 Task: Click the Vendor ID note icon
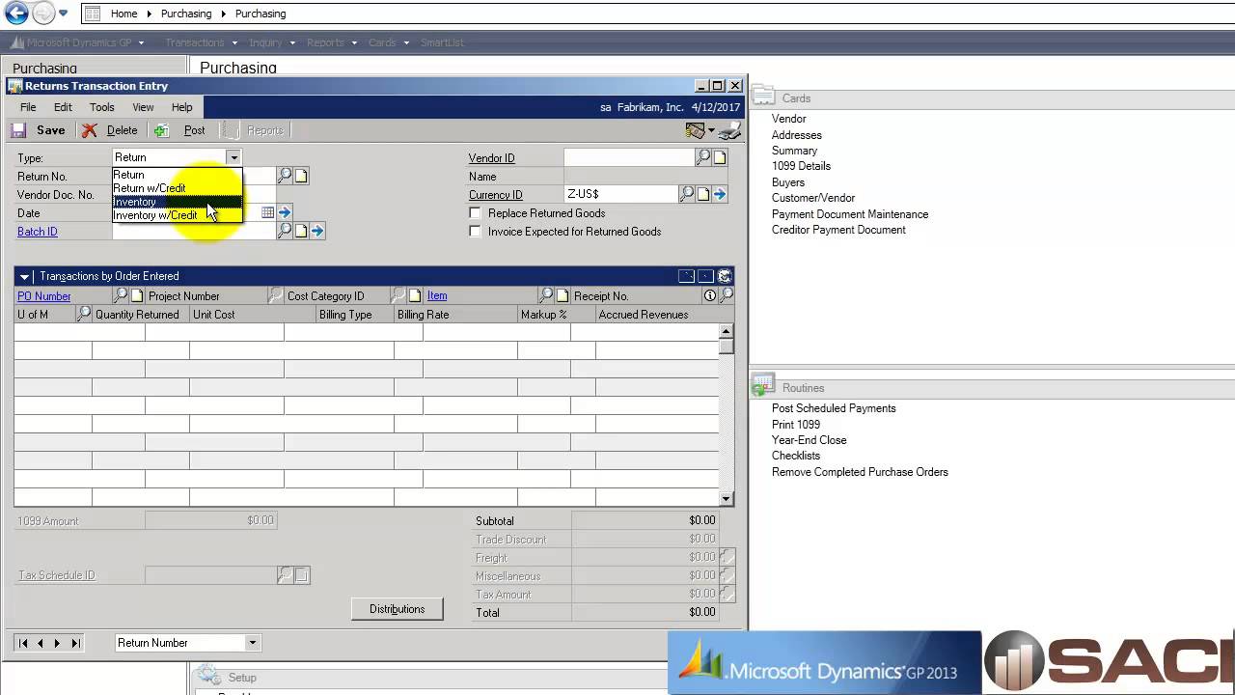[x=720, y=157]
